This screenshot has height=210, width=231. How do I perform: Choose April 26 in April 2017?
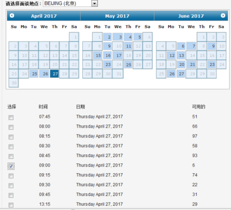tap(44, 74)
